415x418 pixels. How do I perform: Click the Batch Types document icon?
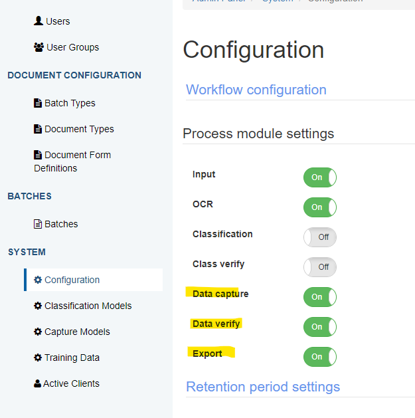[x=38, y=103]
